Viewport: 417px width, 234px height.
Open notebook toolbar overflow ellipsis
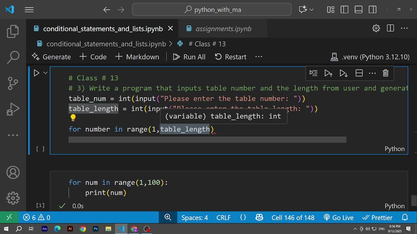(259, 57)
